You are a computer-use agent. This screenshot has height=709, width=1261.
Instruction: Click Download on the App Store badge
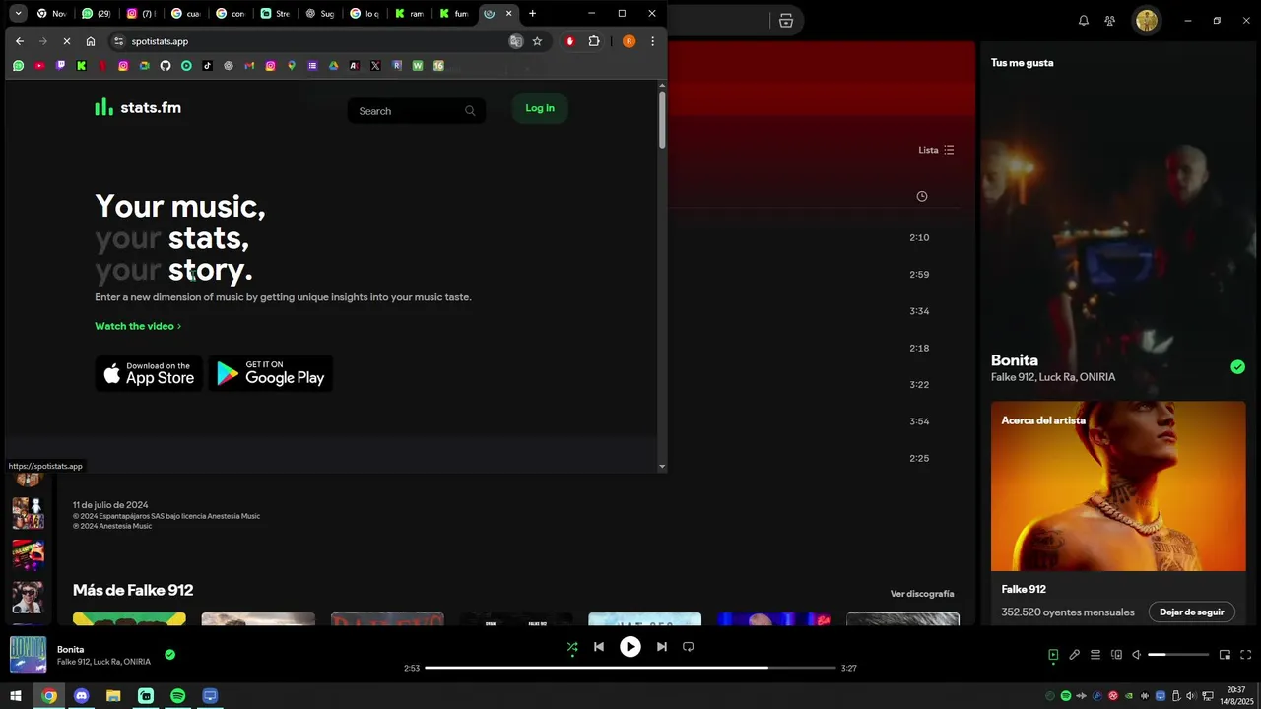[x=149, y=373]
